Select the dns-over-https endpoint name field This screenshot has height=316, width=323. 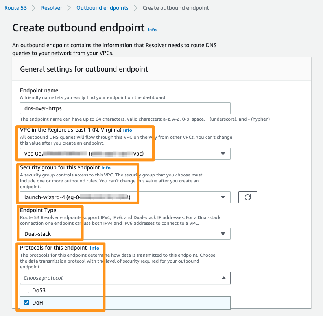tap(125, 108)
